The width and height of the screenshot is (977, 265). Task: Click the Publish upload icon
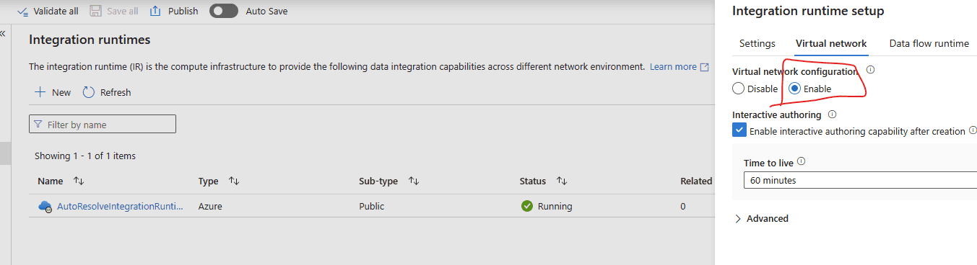pyautogui.click(x=155, y=11)
